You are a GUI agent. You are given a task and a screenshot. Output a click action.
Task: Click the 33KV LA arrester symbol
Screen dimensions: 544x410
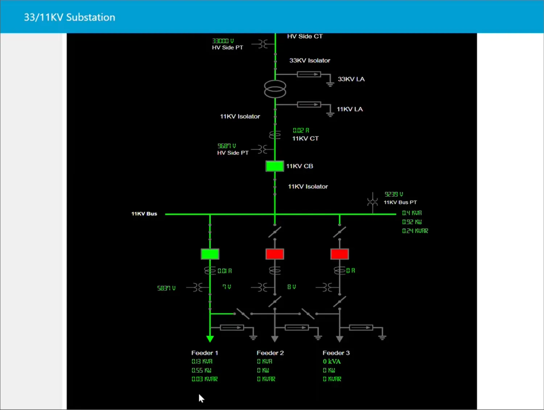click(309, 74)
